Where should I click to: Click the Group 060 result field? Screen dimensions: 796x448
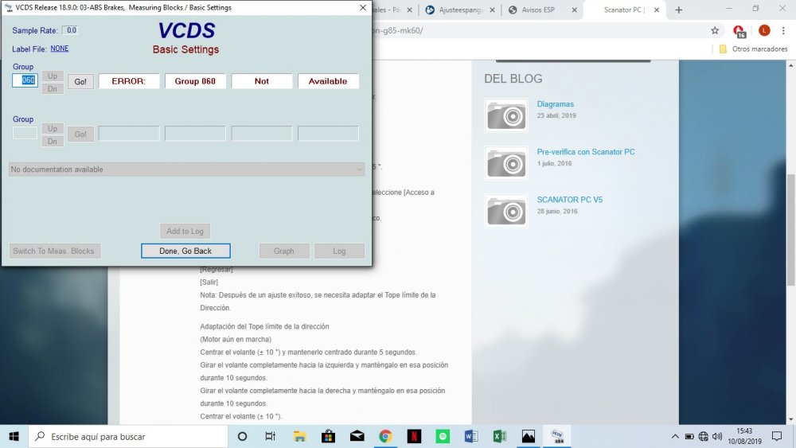coord(196,81)
